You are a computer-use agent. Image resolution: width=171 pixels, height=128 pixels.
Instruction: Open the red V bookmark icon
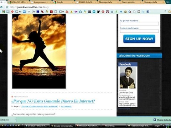click(x=108, y=12)
